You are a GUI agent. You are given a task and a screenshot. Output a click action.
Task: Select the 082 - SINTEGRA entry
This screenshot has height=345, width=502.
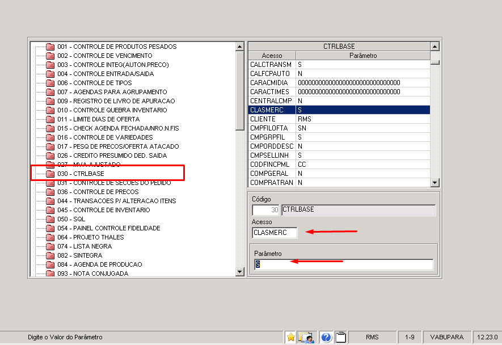pyautogui.click(x=80, y=255)
